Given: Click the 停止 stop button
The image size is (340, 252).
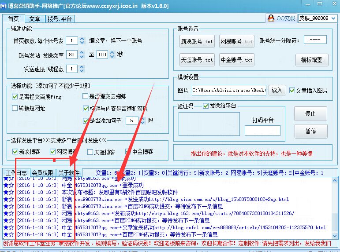Looking at the screenshot, I should coord(310,113).
